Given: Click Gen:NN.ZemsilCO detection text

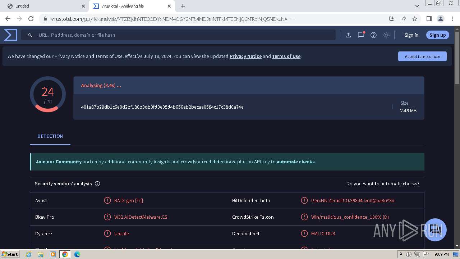Looking at the screenshot, I should pyautogui.click(x=353, y=200).
